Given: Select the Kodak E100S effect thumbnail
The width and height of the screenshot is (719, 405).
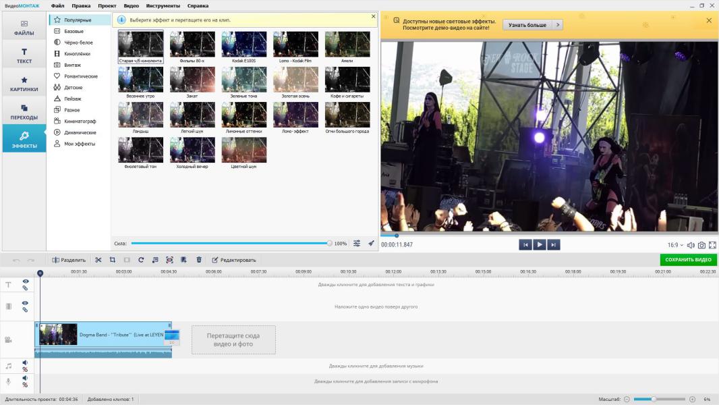Looking at the screenshot, I should [x=244, y=45].
